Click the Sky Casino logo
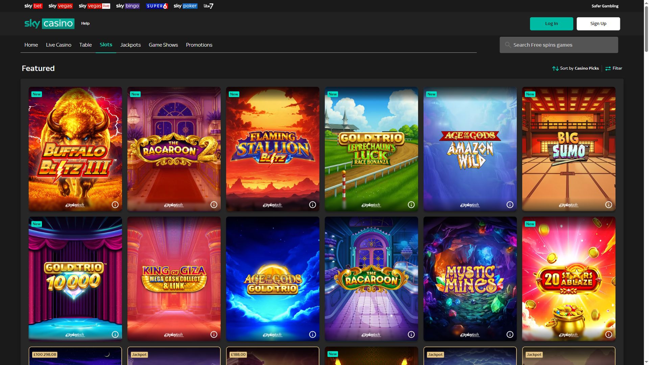 49,24
